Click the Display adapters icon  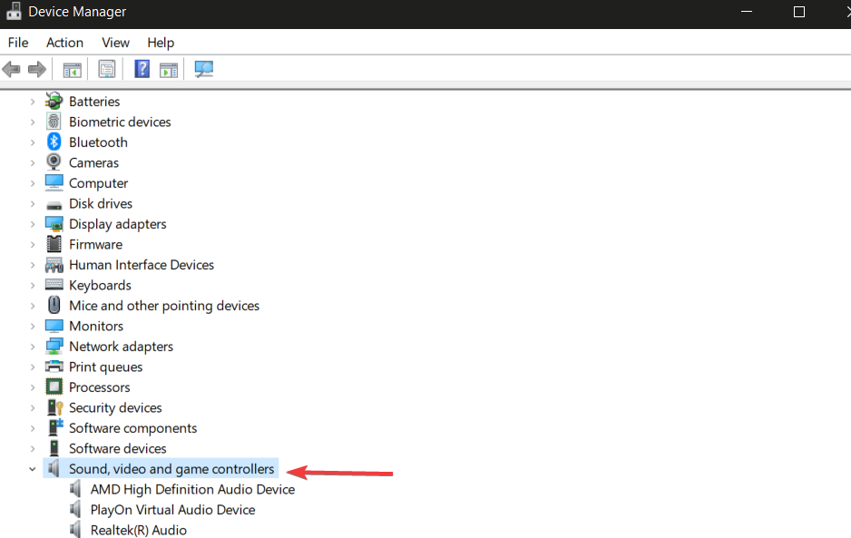pyautogui.click(x=54, y=224)
